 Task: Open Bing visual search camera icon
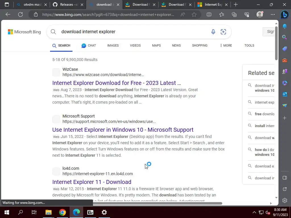[223, 32]
